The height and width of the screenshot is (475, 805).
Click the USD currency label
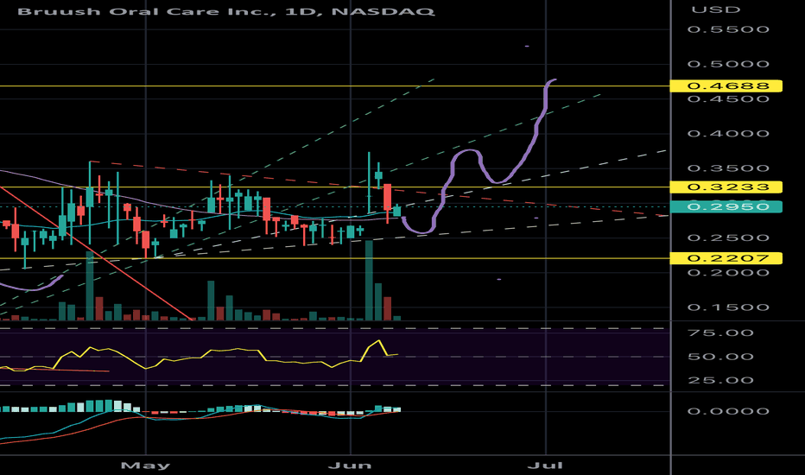coord(716,9)
